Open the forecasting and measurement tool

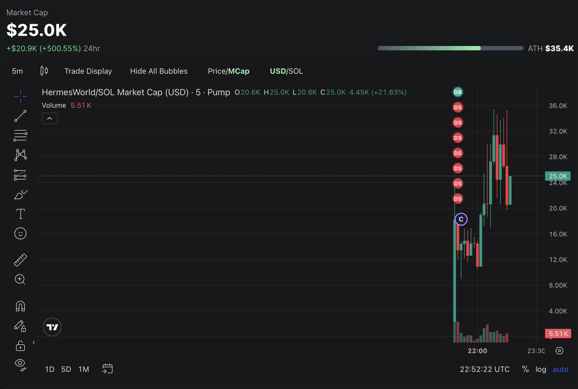click(x=20, y=175)
